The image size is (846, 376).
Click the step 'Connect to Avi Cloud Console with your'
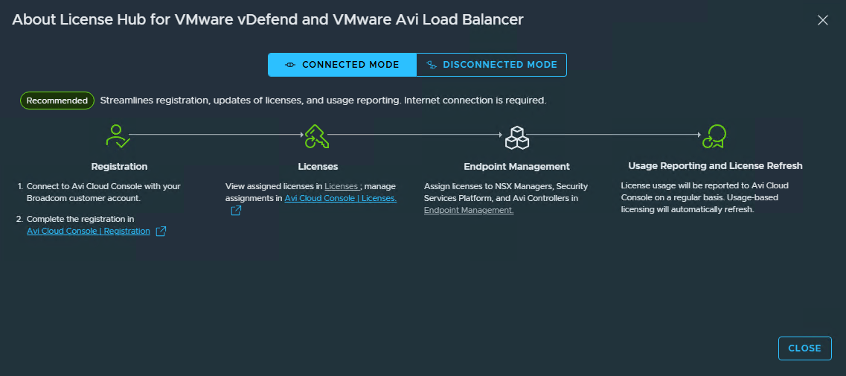[x=103, y=186]
